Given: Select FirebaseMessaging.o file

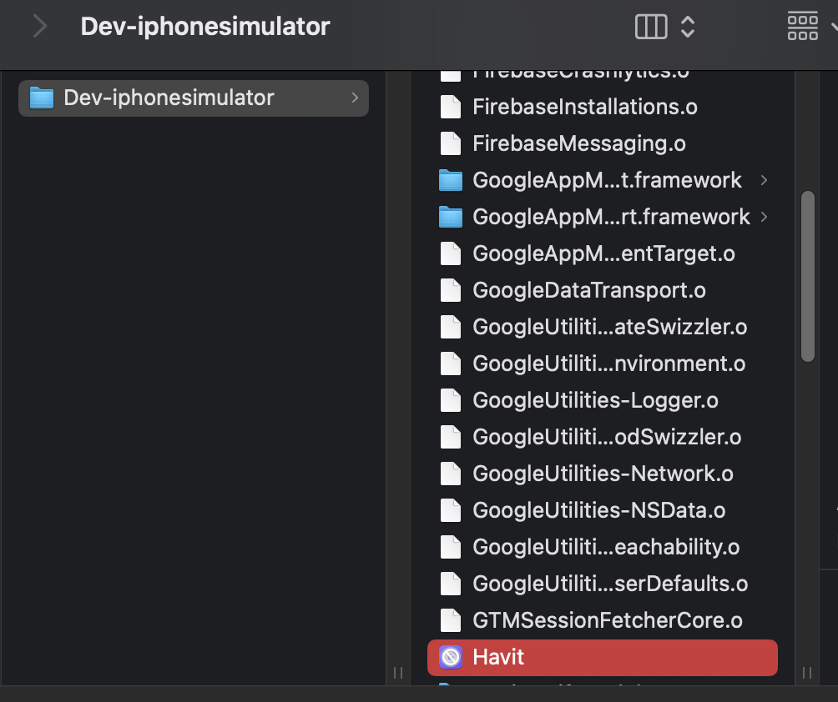Looking at the screenshot, I should click(603, 143).
